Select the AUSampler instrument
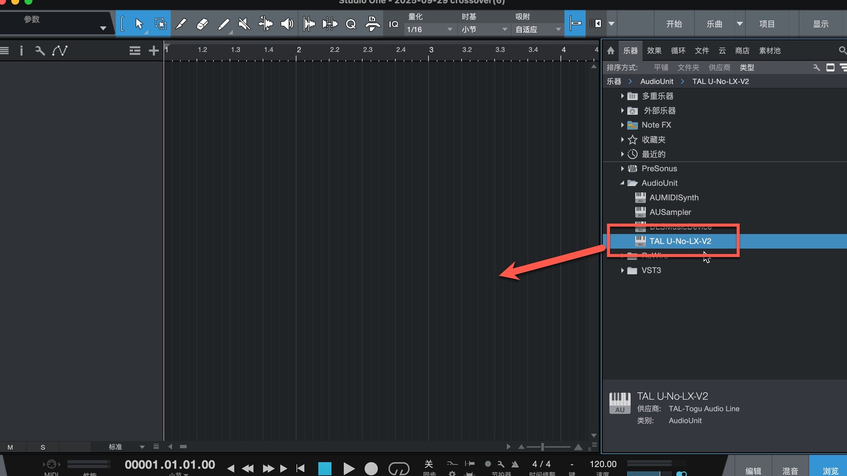The height and width of the screenshot is (476, 847). [670, 212]
